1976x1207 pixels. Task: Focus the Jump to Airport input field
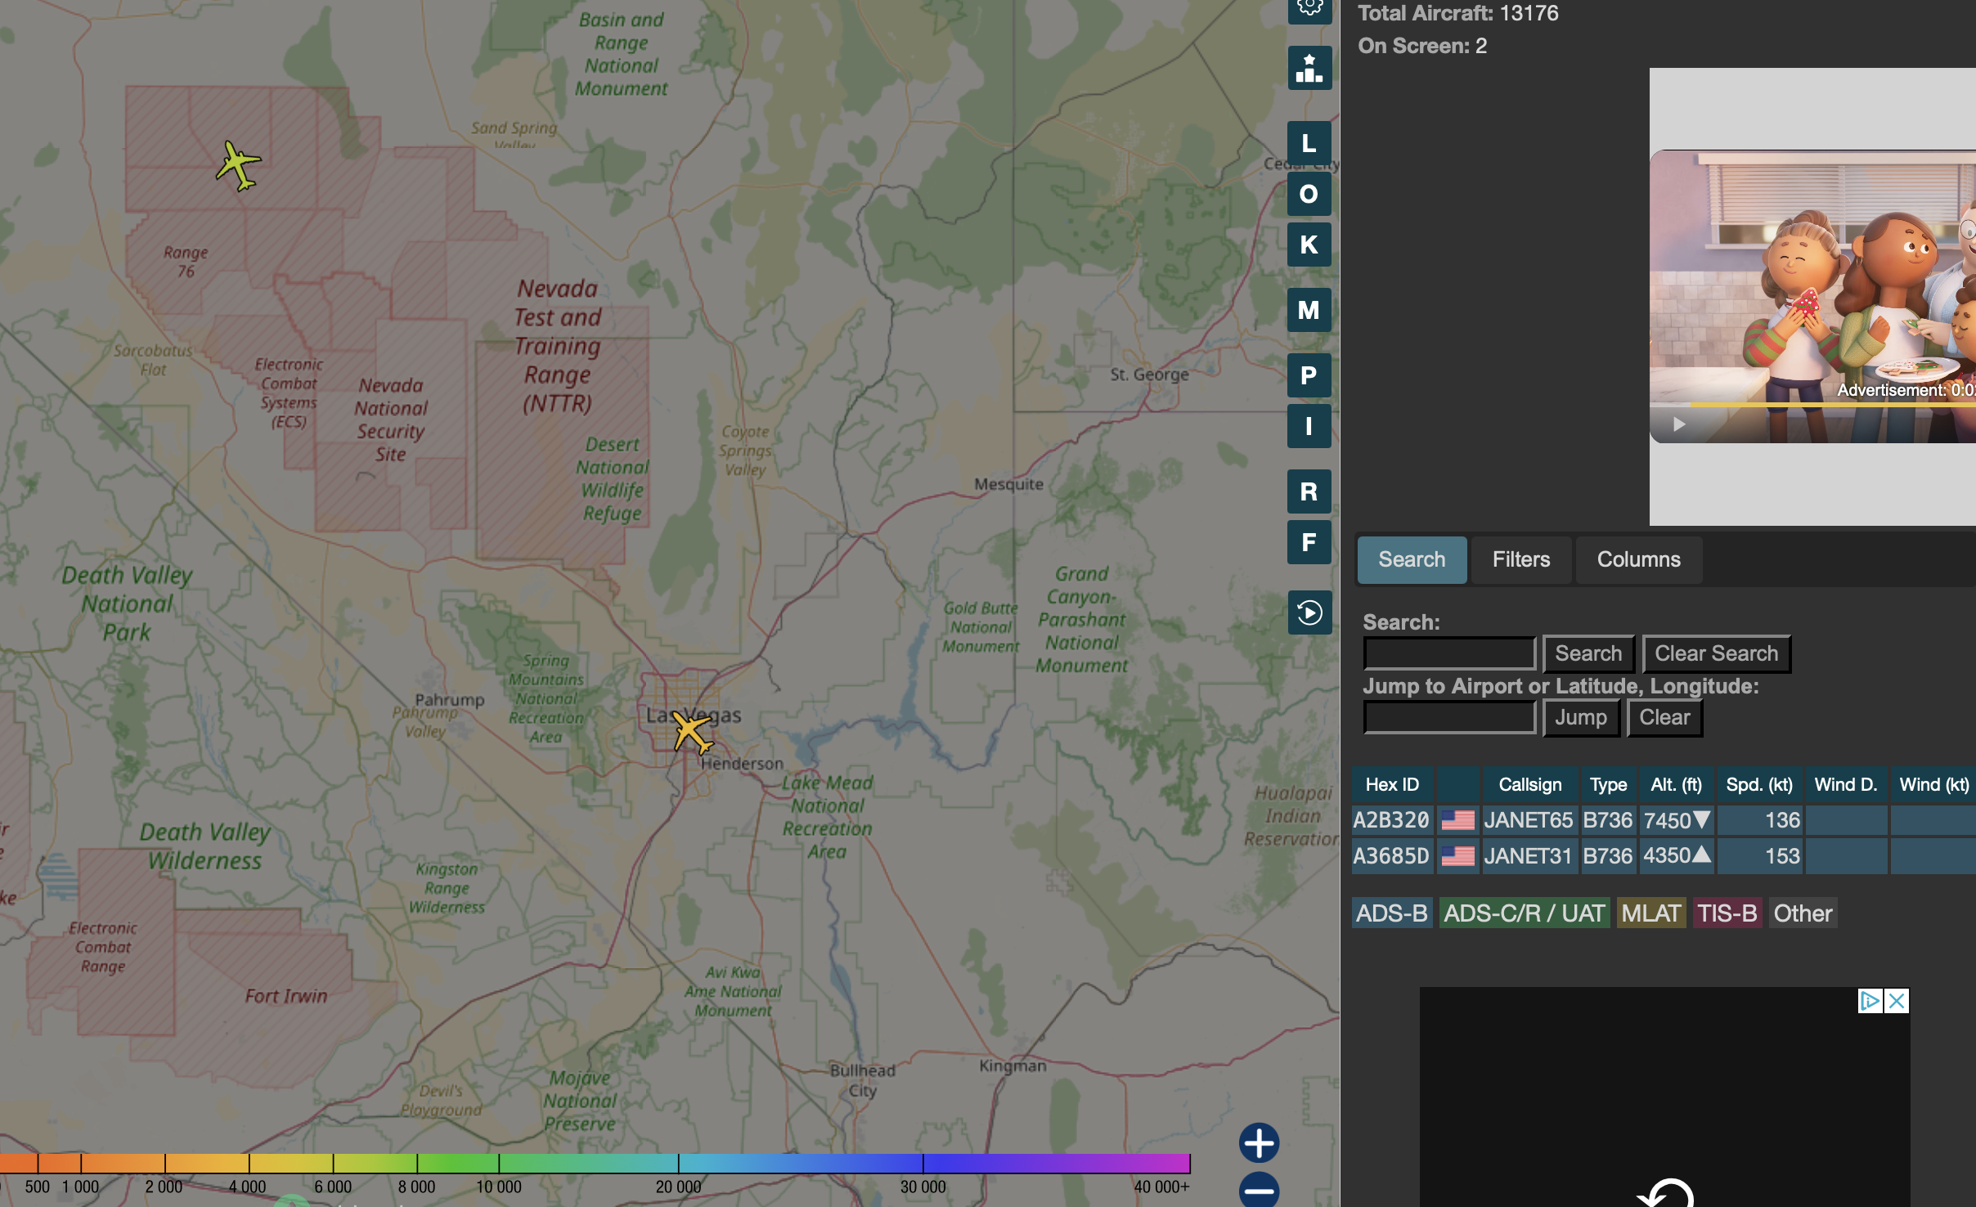(x=1449, y=717)
